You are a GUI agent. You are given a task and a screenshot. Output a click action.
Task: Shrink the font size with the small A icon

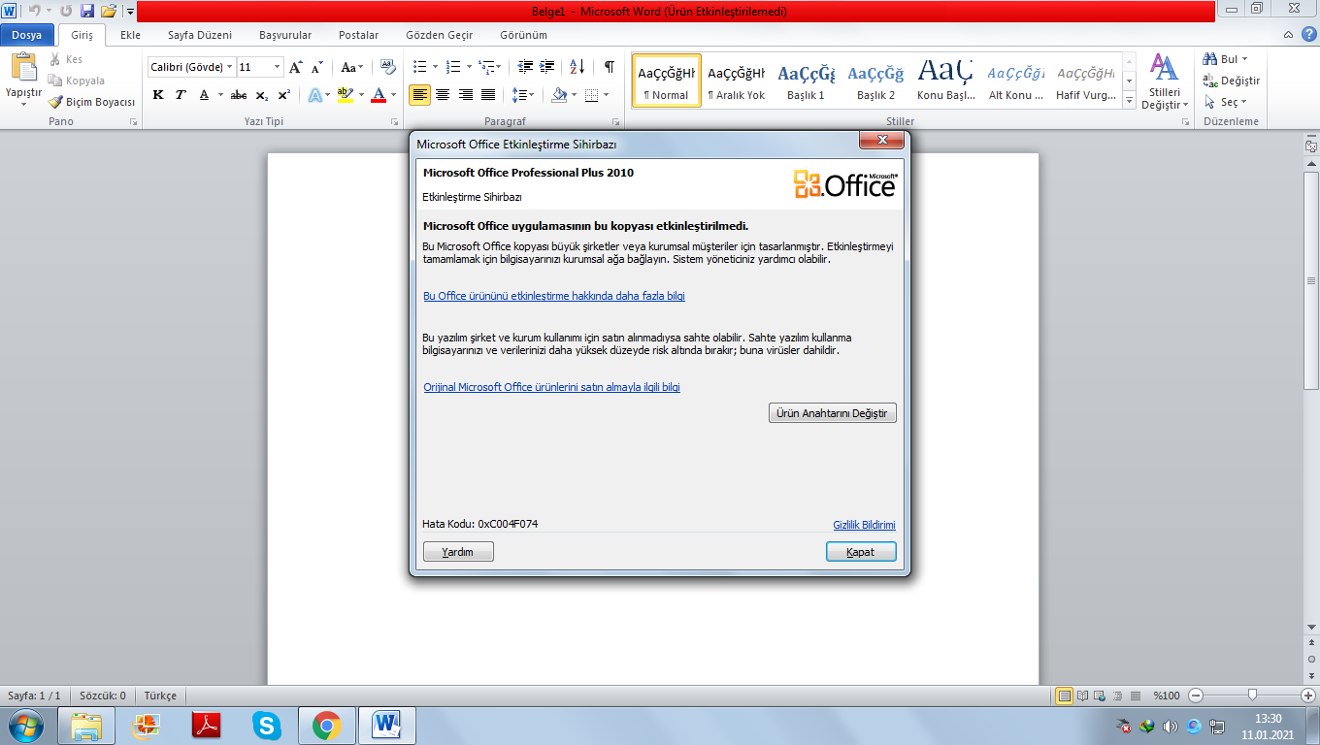(317, 67)
